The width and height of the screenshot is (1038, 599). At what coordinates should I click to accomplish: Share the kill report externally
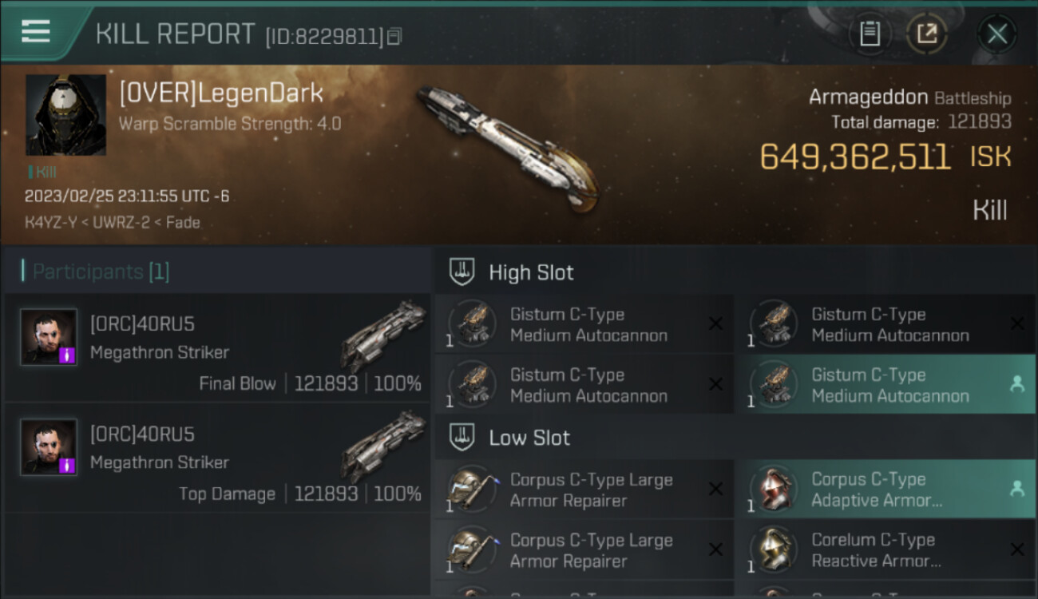927,34
